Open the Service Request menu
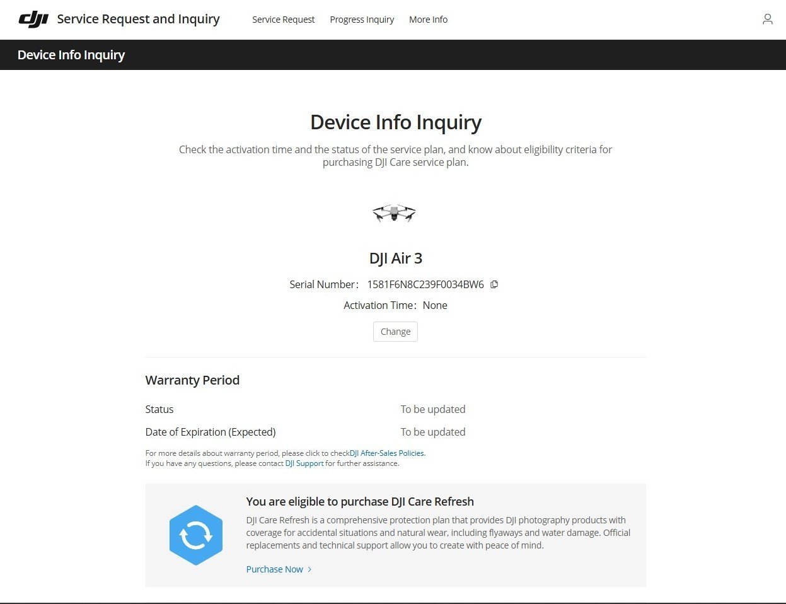The image size is (786, 604). pyautogui.click(x=283, y=20)
